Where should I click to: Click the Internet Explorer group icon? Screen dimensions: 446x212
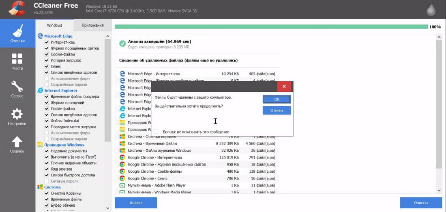click(40, 90)
